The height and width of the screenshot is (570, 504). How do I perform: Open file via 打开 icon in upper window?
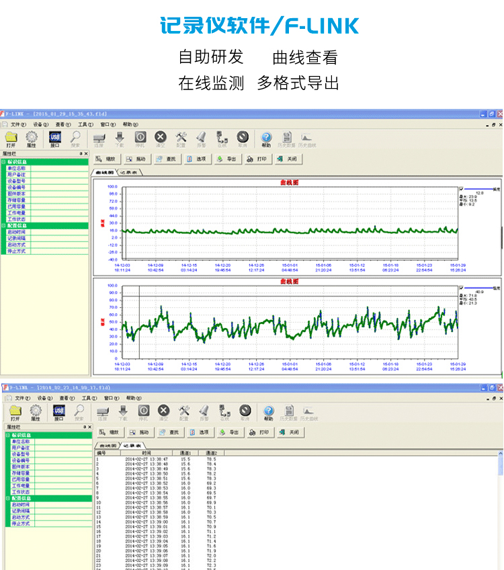[11, 139]
